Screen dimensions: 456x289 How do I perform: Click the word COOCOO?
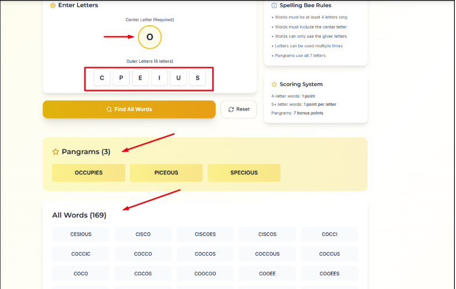(205, 273)
